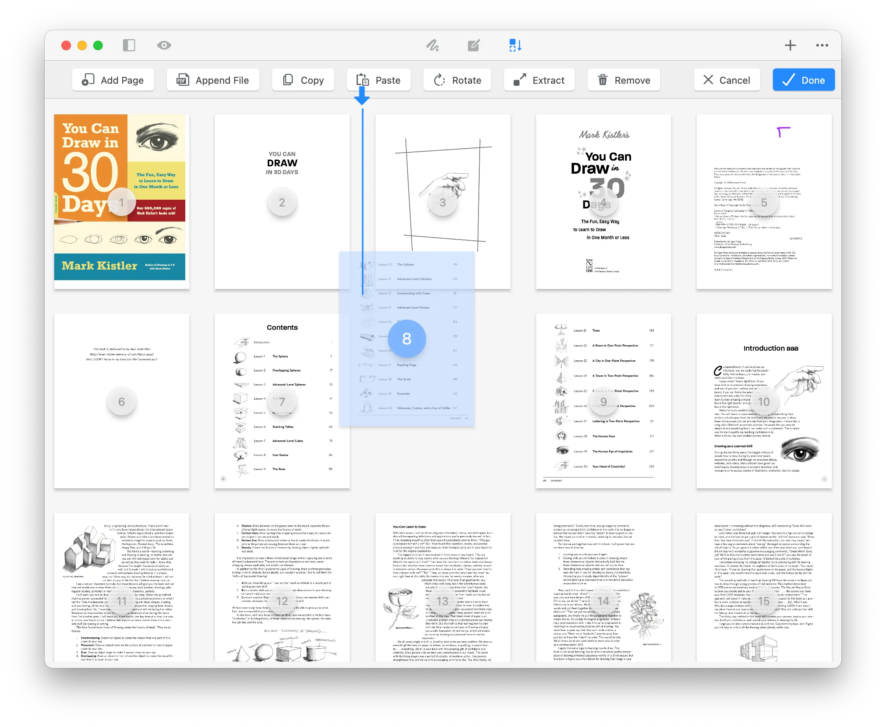Click the Add Page icon glyph
The height and width of the screenshot is (727, 886).
pyautogui.click(x=88, y=80)
